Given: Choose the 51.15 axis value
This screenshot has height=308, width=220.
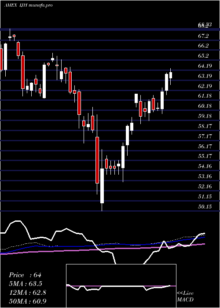Looking at the screenshot, I should 205,197.
